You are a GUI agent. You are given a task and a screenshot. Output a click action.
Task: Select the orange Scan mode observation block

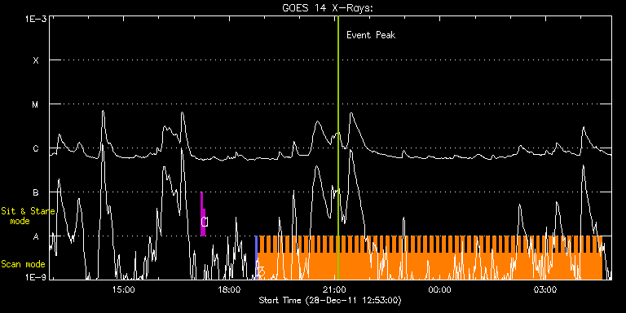pyautogui.click(x=430, y=258)
